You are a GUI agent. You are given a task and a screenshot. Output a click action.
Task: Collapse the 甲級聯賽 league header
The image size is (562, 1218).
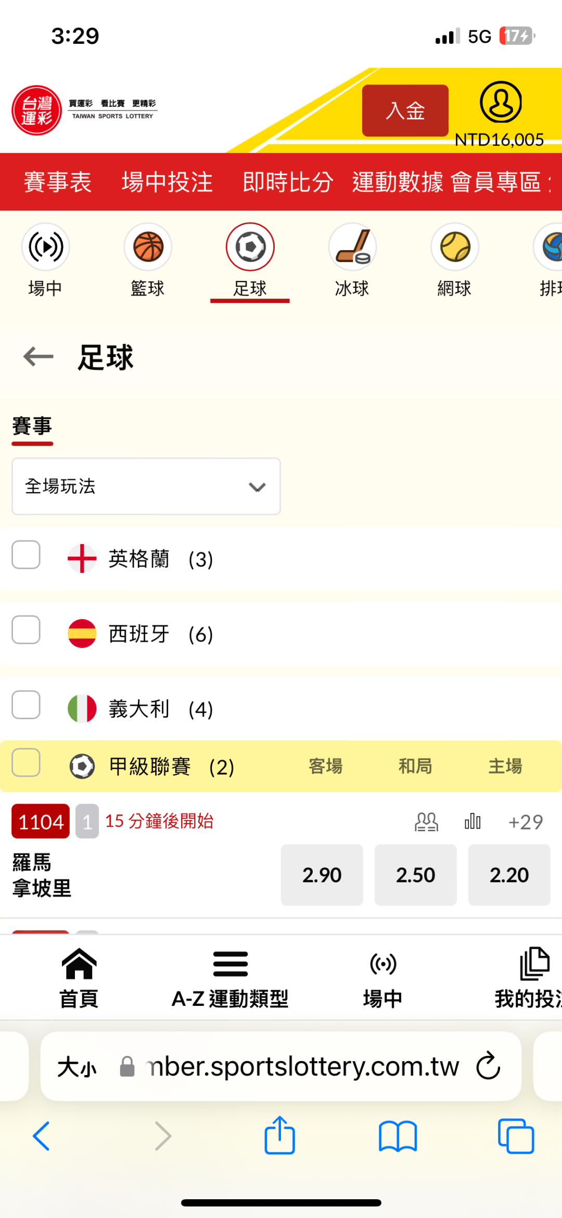click(x=151, y=766)
